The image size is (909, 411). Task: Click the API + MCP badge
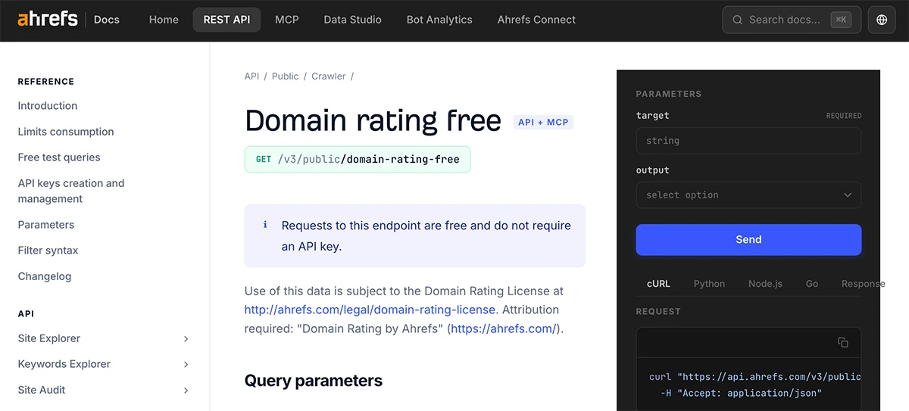click(x=543, y=122)
